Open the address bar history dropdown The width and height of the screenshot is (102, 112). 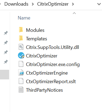99,4
